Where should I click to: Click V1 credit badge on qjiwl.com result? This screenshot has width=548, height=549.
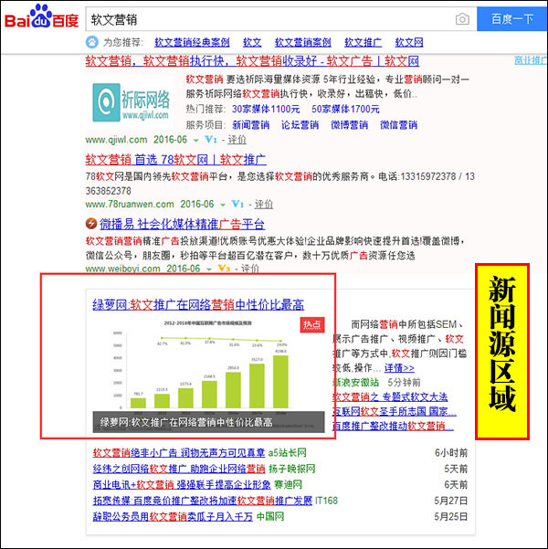[211, 140]
